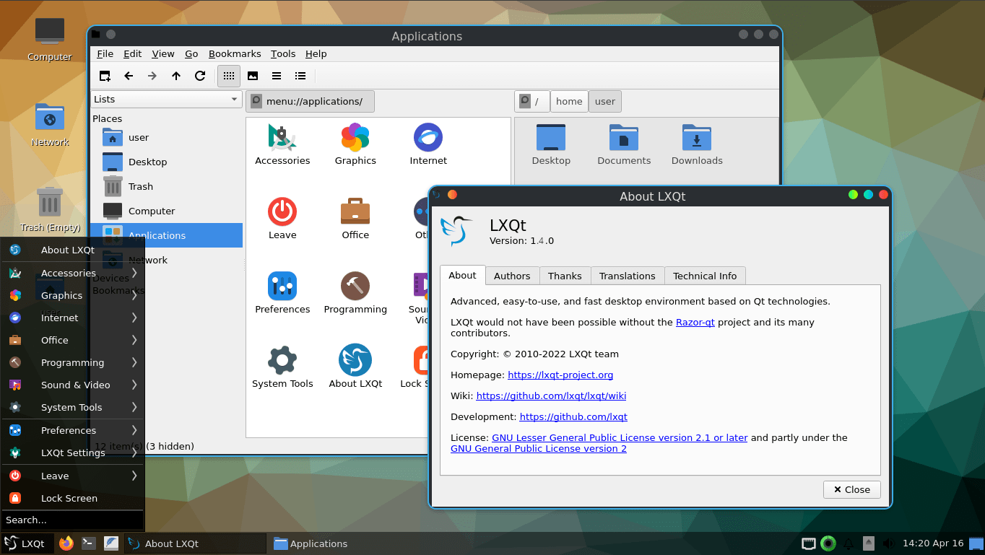Screen dimensions: 985x555
Task: Reload the Applications folder view
Action: [200, 76]
